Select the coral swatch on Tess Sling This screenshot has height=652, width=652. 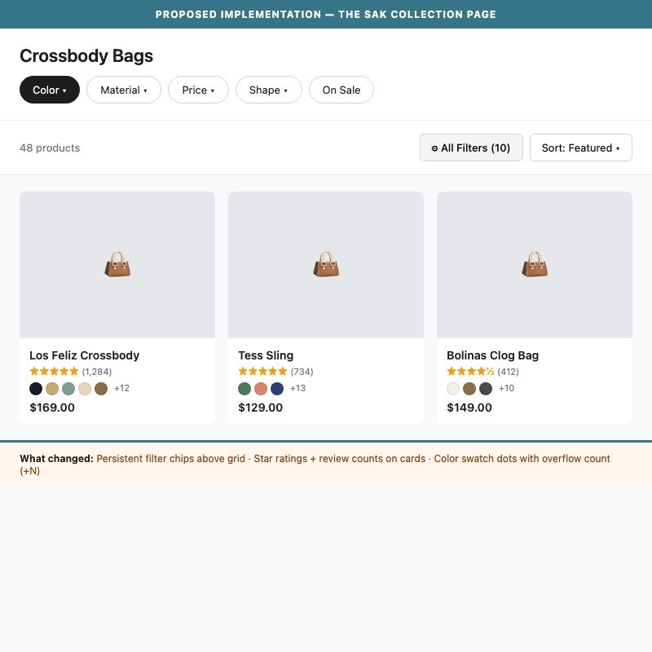pyautogui.click(x=261, y=389)
